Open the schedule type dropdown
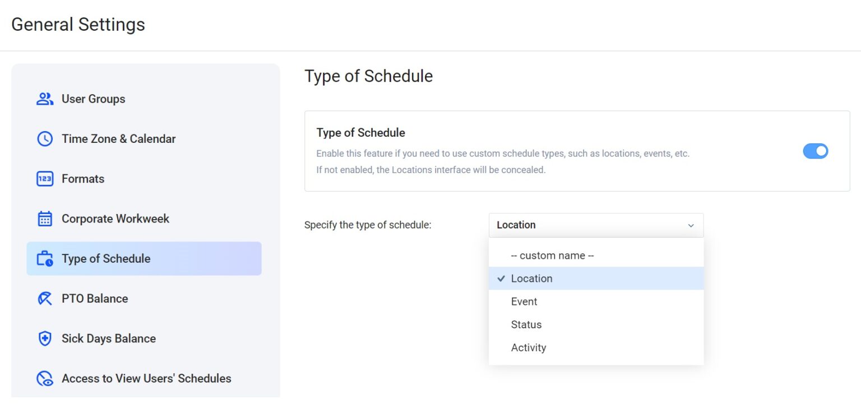Image resolution: width=861 pixels, height=404 pixels. pyautogui.click(x=596, y=225)
